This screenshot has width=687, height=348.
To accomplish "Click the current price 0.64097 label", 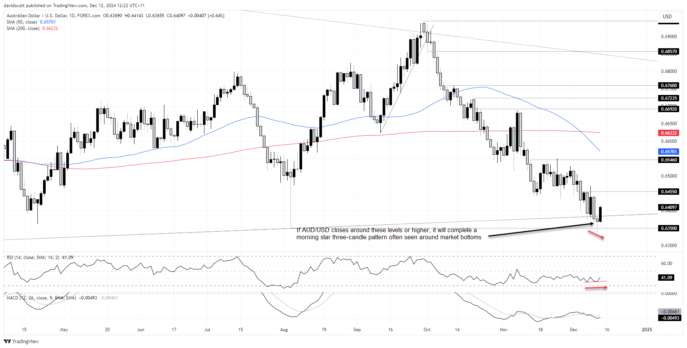I will pyautogui.click(x=669, y=207).
